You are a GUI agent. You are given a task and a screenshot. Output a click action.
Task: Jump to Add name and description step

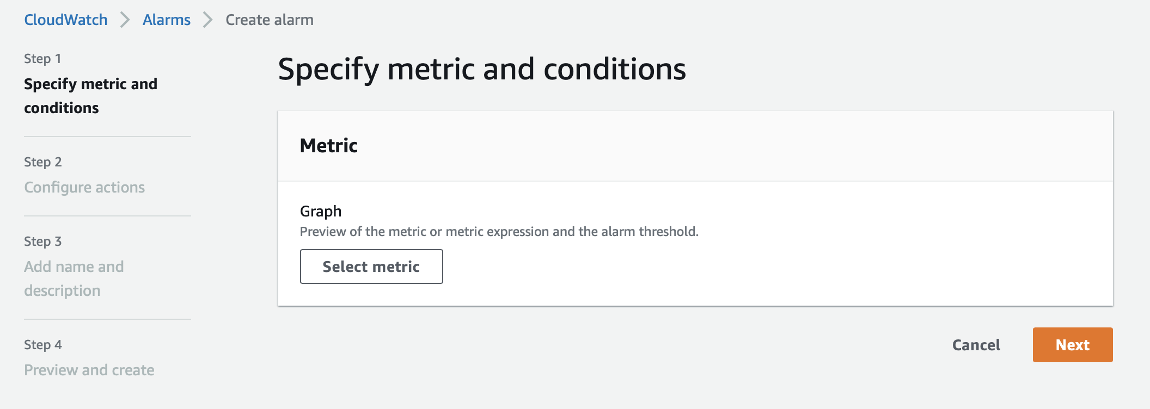coord(74,278)
